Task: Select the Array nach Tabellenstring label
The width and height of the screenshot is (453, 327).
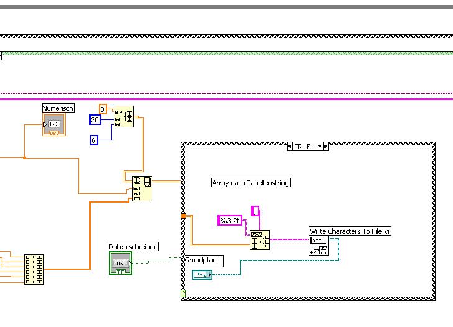Action: click(x=251, y=183)
